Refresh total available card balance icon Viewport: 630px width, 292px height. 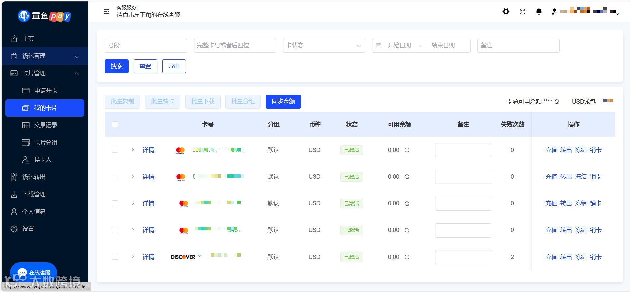pos(557,101)
